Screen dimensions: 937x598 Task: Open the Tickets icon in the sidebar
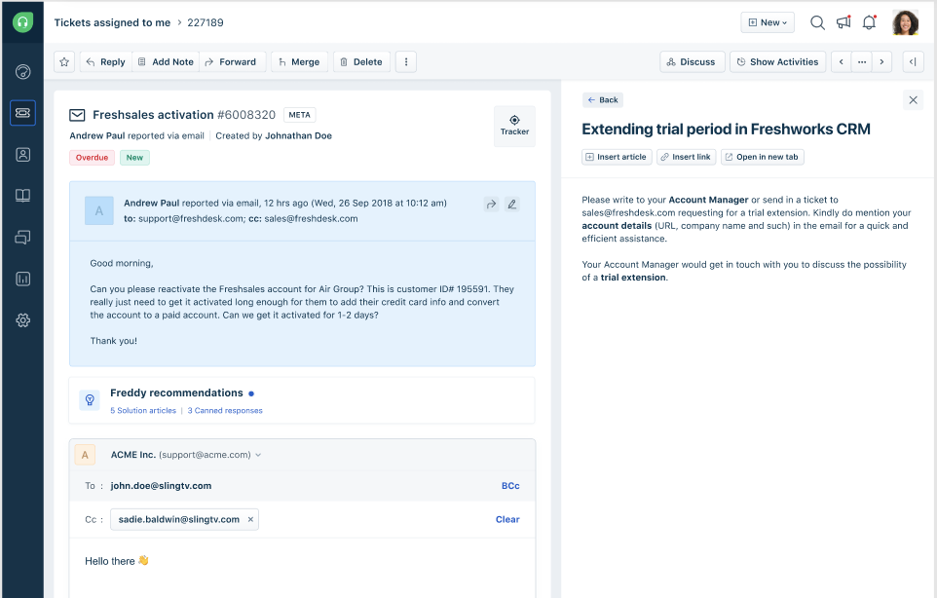[22, 113]
